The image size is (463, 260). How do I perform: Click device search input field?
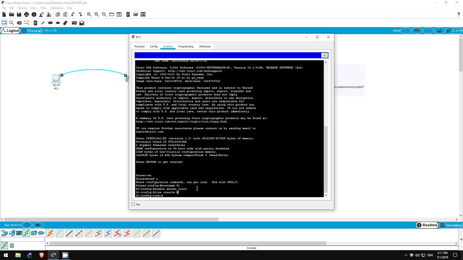[23, 240]
